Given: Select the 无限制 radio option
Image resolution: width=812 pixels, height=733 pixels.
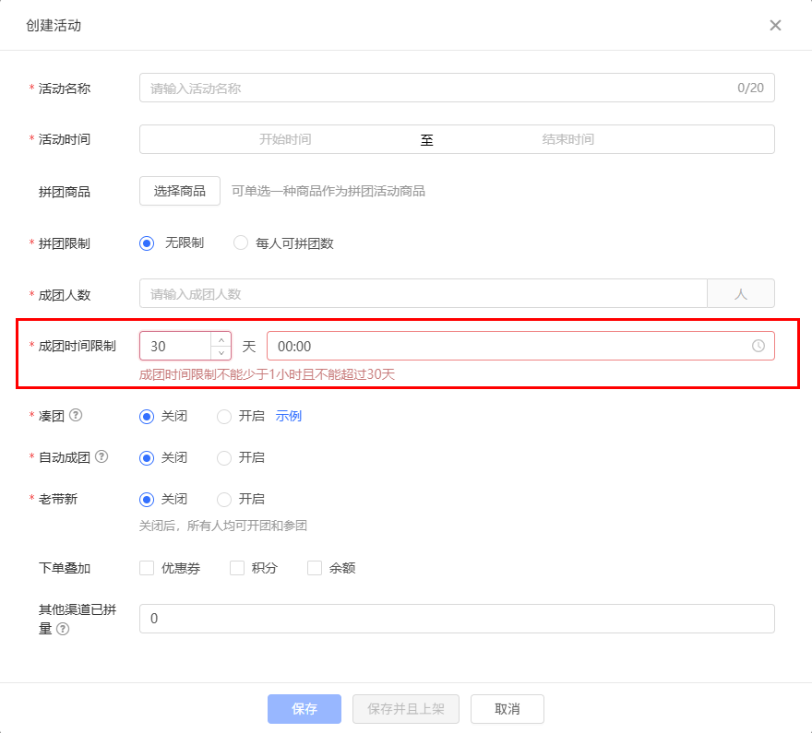Looking at the screenshot, I should (x=147, y=243).
